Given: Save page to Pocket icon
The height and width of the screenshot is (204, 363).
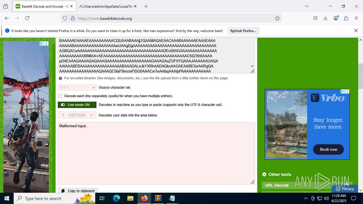Looking at the screenshot, I should [x=315, y=18].
